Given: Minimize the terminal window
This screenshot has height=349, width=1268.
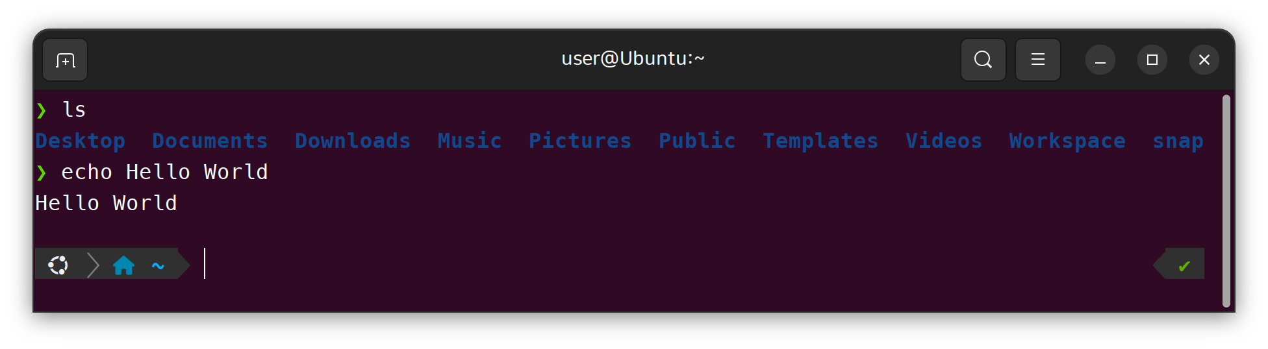Looking at the screenshot, I should pyautogui.click(x=1100, y=60).
